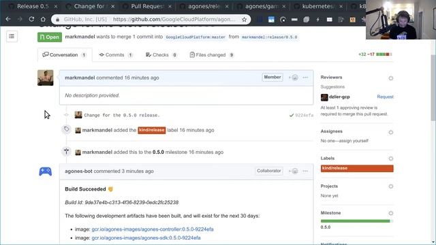Switch to the Checks tab

click(161, 55)
